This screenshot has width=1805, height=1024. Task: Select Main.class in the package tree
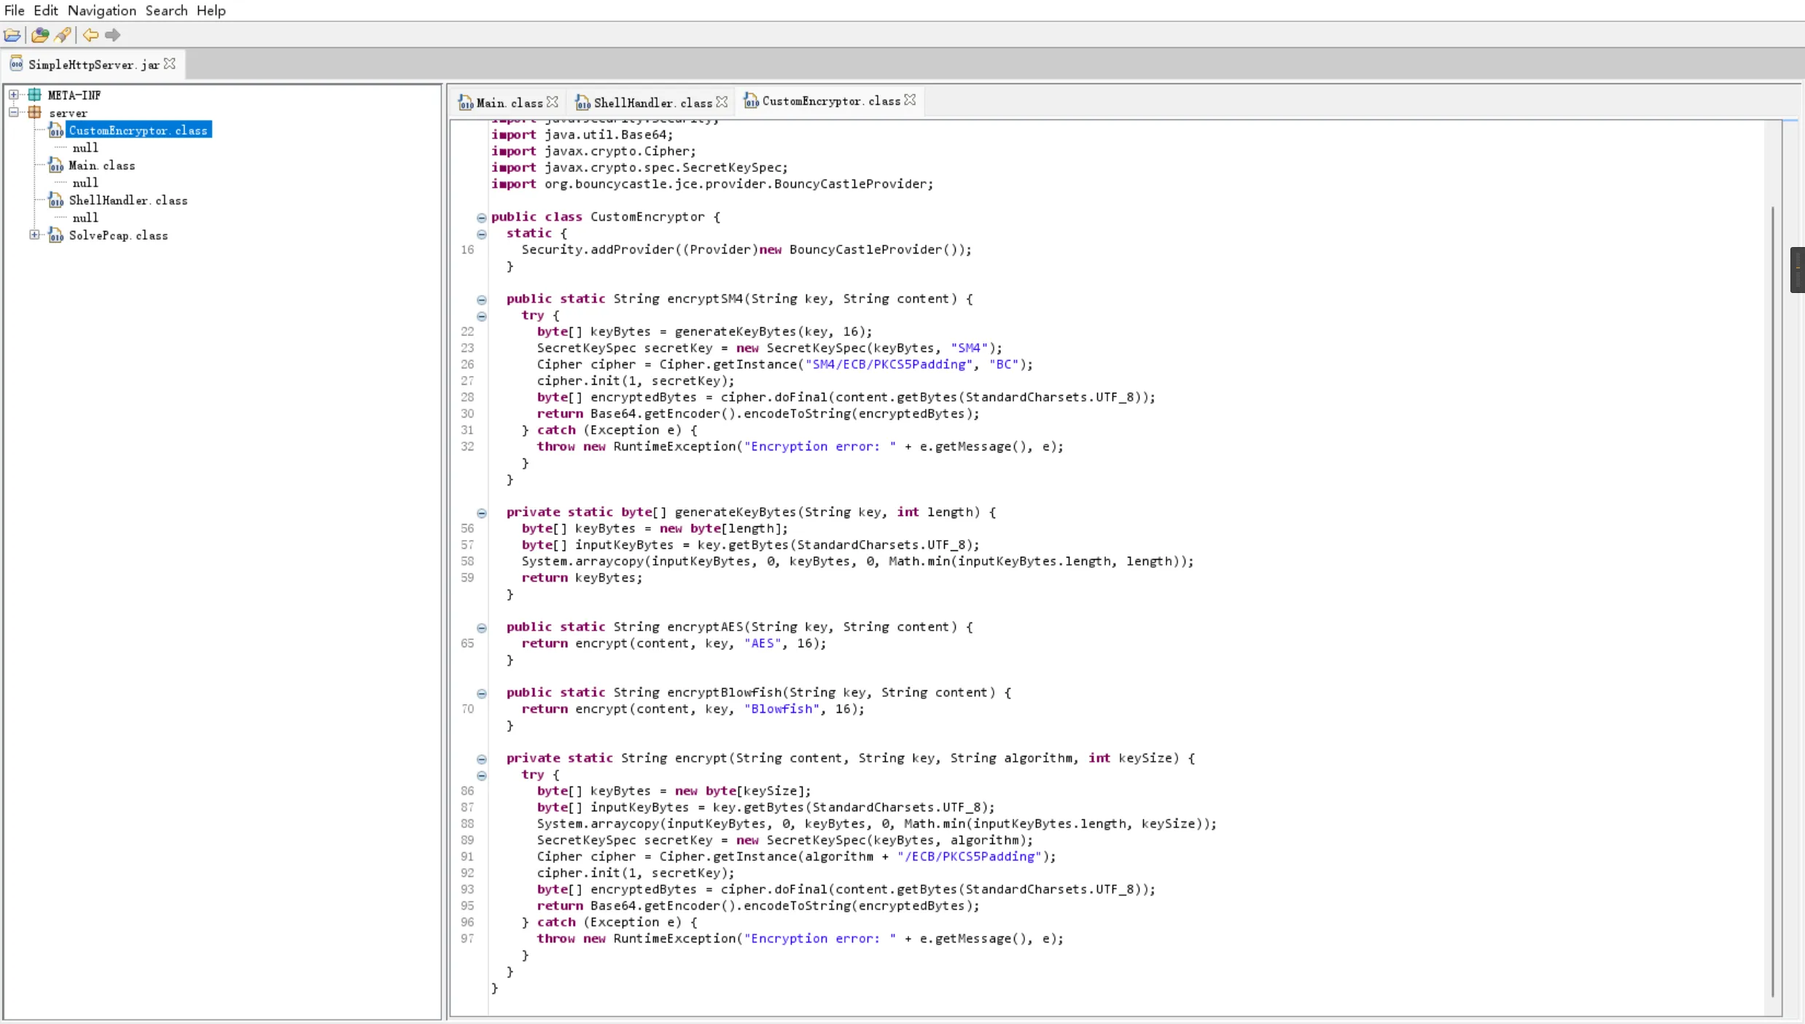[x=101, y=165]
